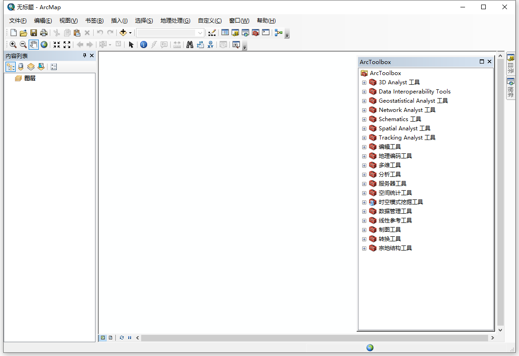Open Go To XY tool
The height and width of the screenshot is (356, 519).
tap(210, 45)
